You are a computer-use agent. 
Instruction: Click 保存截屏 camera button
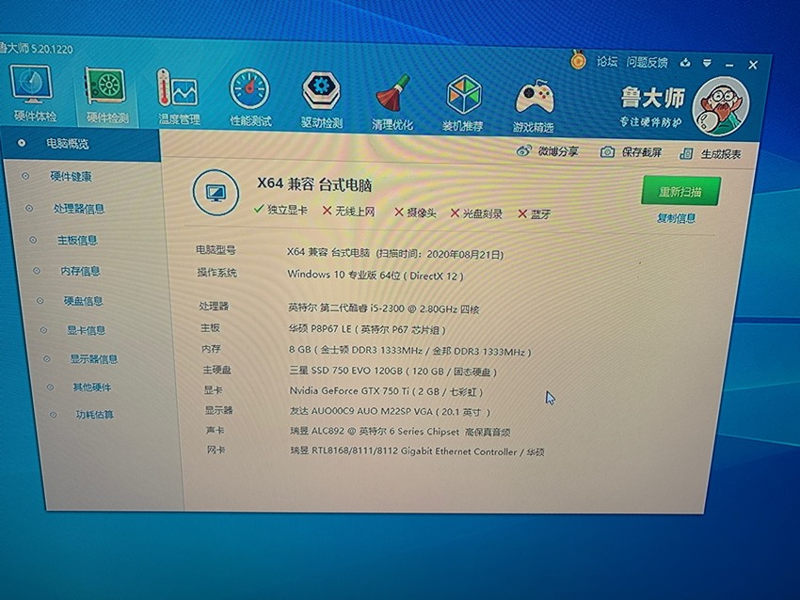click(x=631, y=152)
